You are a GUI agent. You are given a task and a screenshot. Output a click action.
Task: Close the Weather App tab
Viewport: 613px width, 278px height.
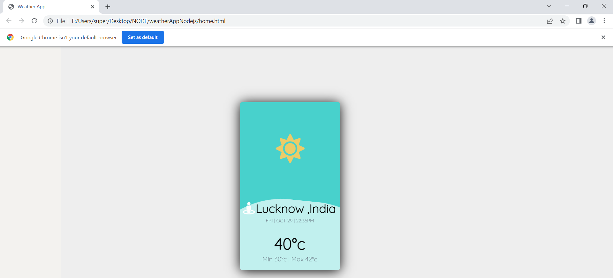click(x=93, y=7)
